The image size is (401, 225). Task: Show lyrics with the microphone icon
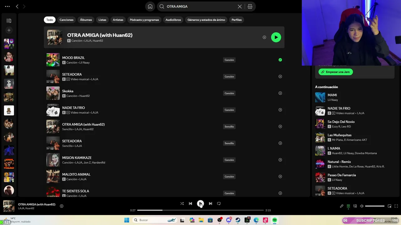(x=341, y=206)
